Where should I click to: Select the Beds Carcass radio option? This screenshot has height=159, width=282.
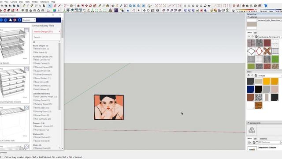34,60
